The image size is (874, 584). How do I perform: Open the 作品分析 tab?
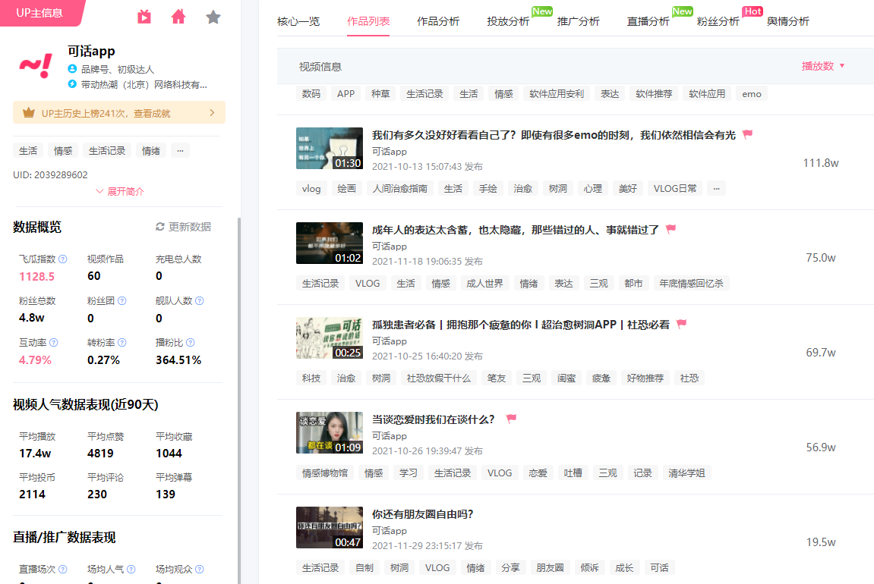[438, 21]
